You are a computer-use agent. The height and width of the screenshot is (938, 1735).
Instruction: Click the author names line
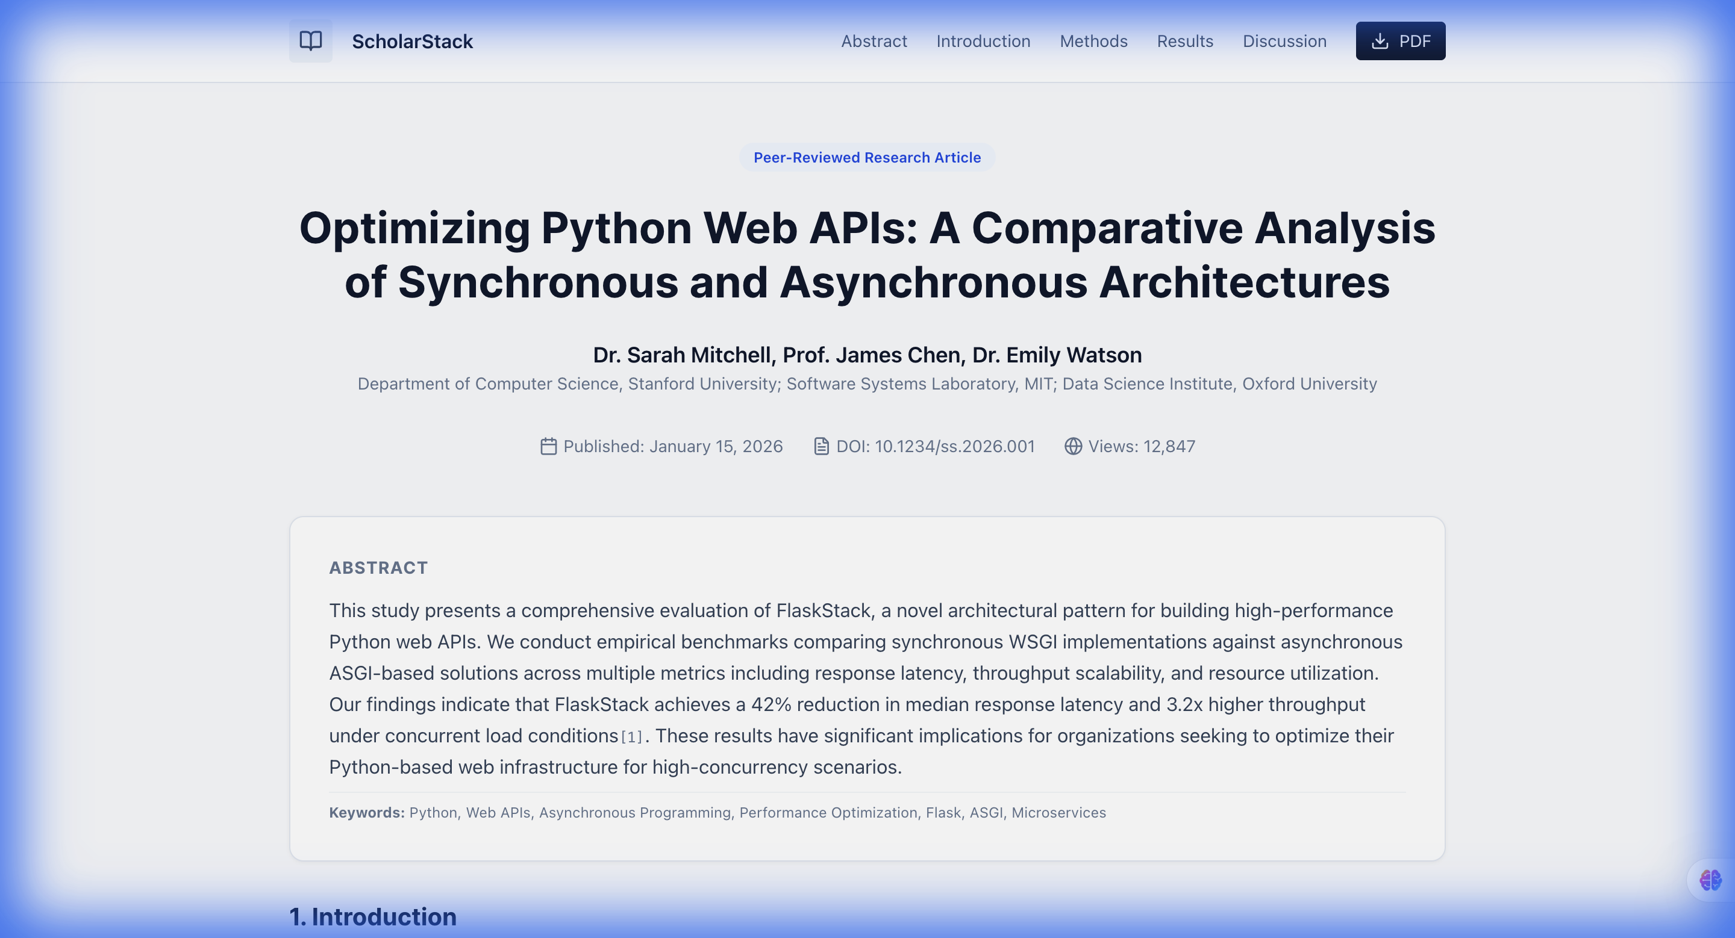click(867, 355)
